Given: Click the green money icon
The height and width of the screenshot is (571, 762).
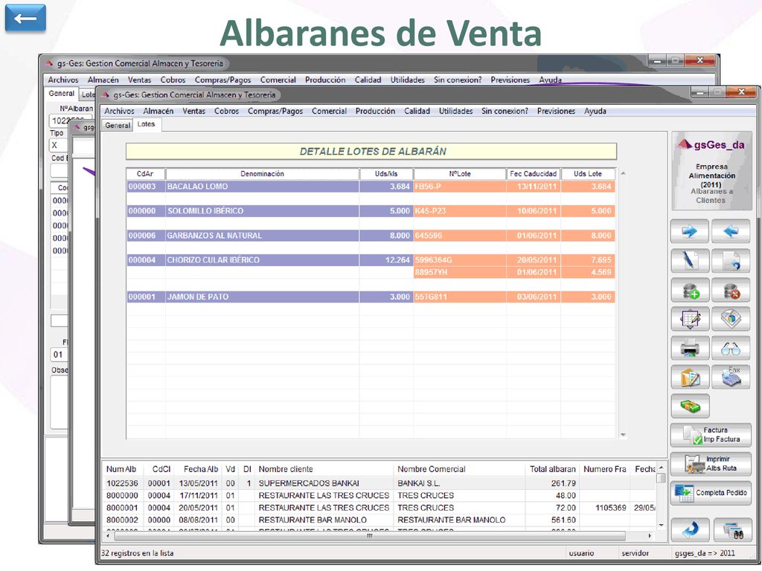Looking at the screenshot, I should [690, 406].
